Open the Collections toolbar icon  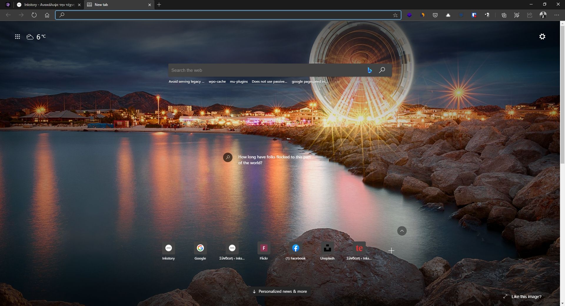504,15
